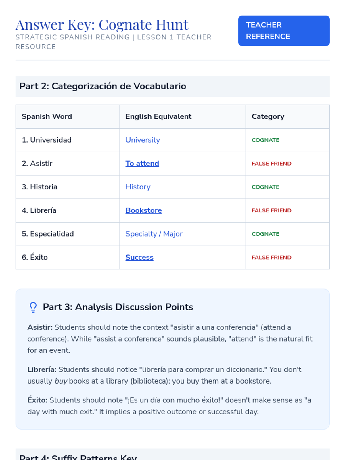345x460 pixels.
Task: Click the English Equivalent column header
Action: coord(158,116)
